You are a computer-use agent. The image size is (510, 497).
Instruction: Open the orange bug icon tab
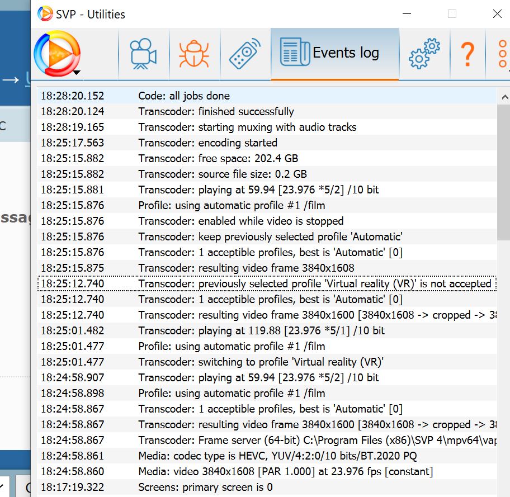(x=194, y=54)
